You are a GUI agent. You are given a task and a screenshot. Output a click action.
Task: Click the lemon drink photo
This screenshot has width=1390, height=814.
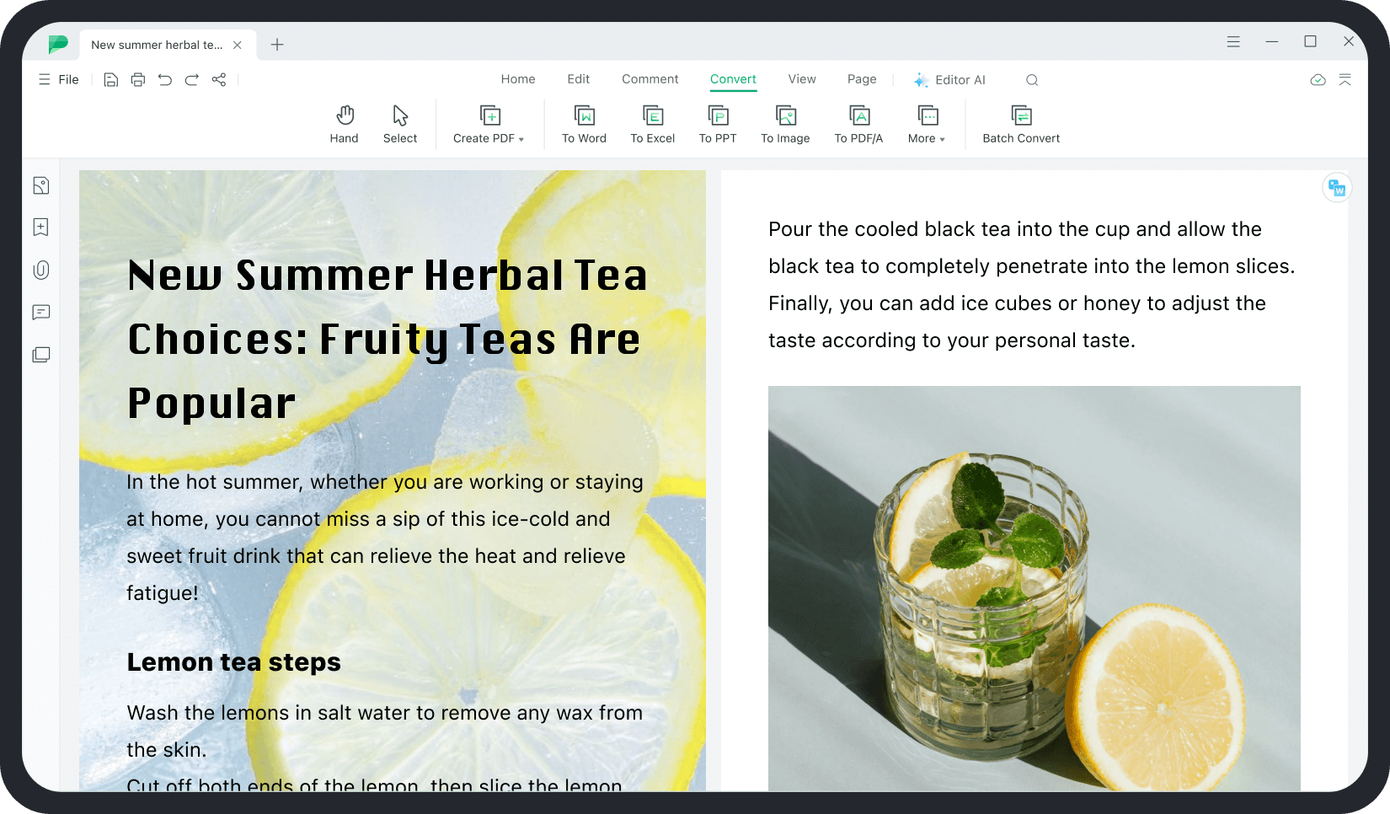(x=1034, y=588)
